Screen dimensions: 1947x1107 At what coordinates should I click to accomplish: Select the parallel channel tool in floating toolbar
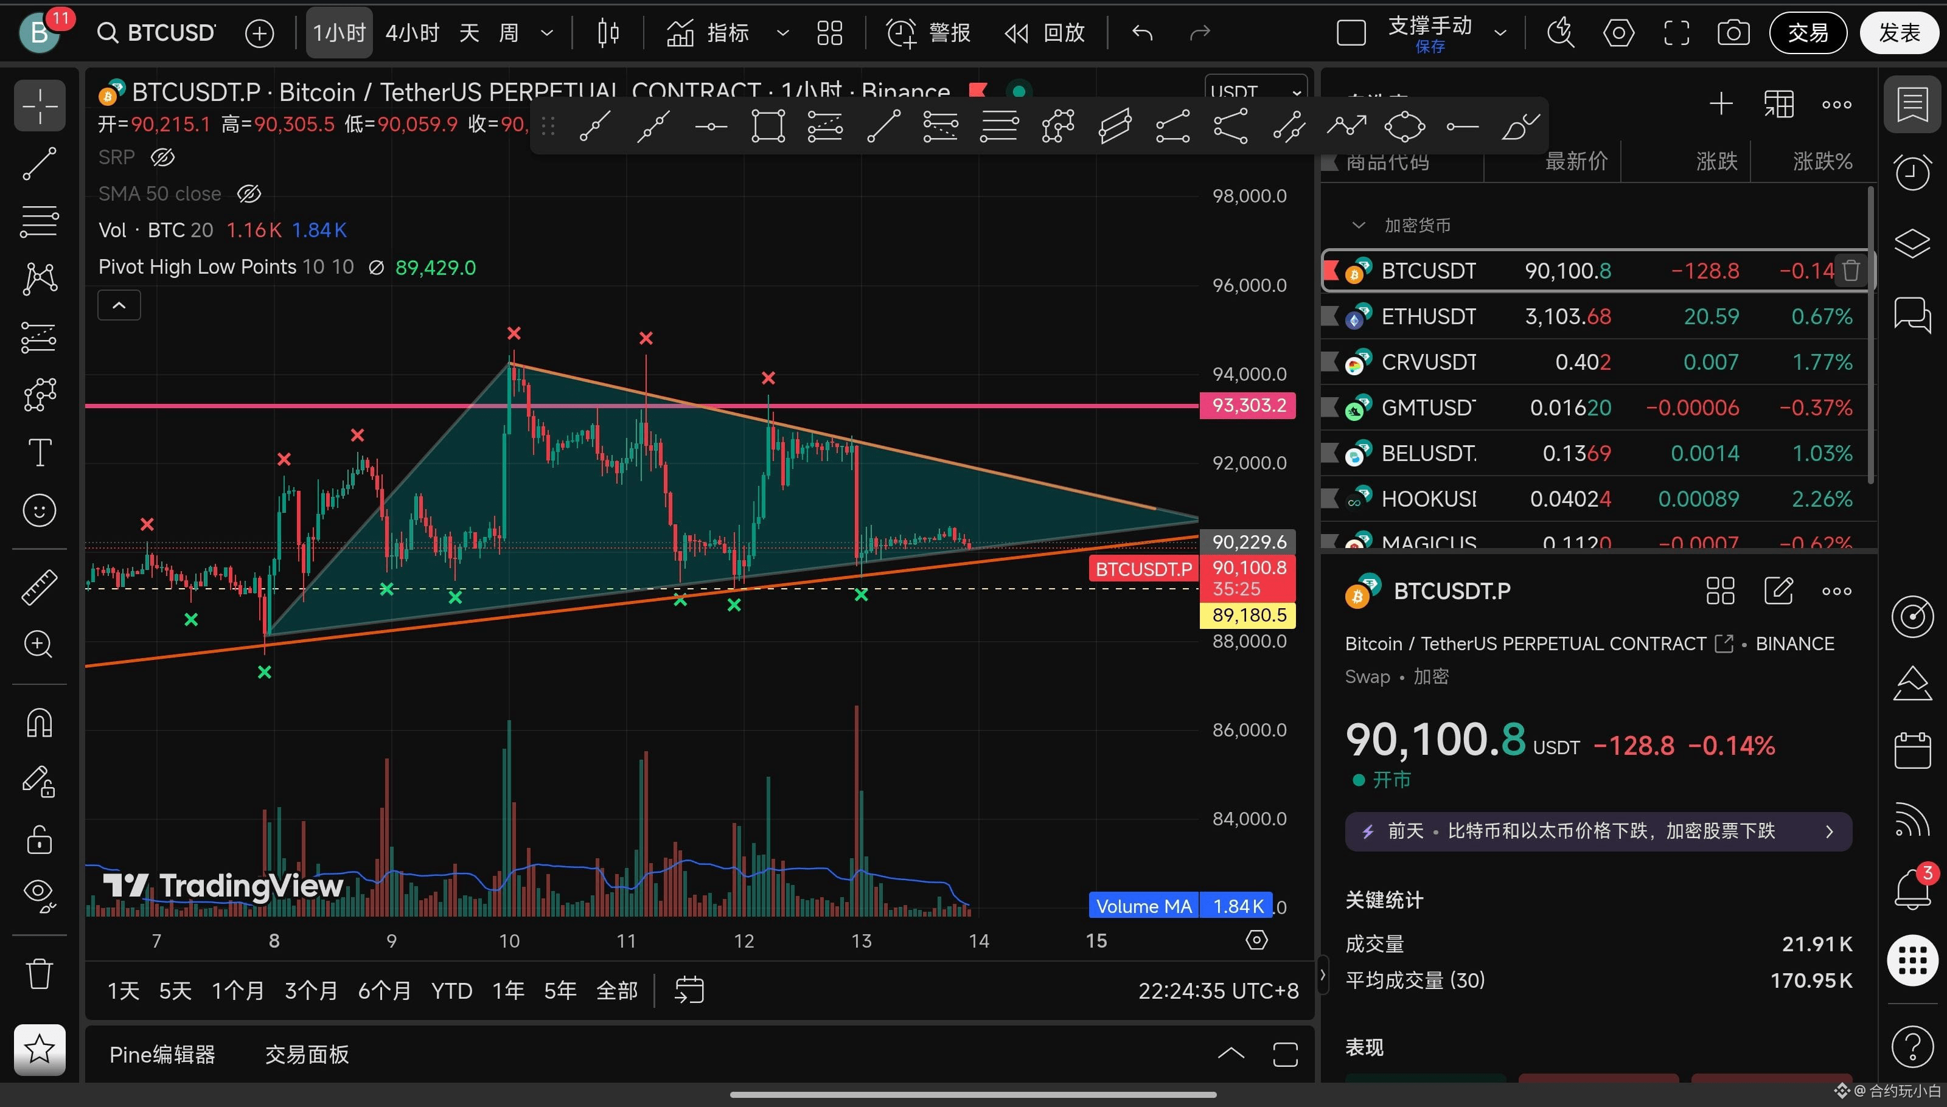(x=1115, y=127)
